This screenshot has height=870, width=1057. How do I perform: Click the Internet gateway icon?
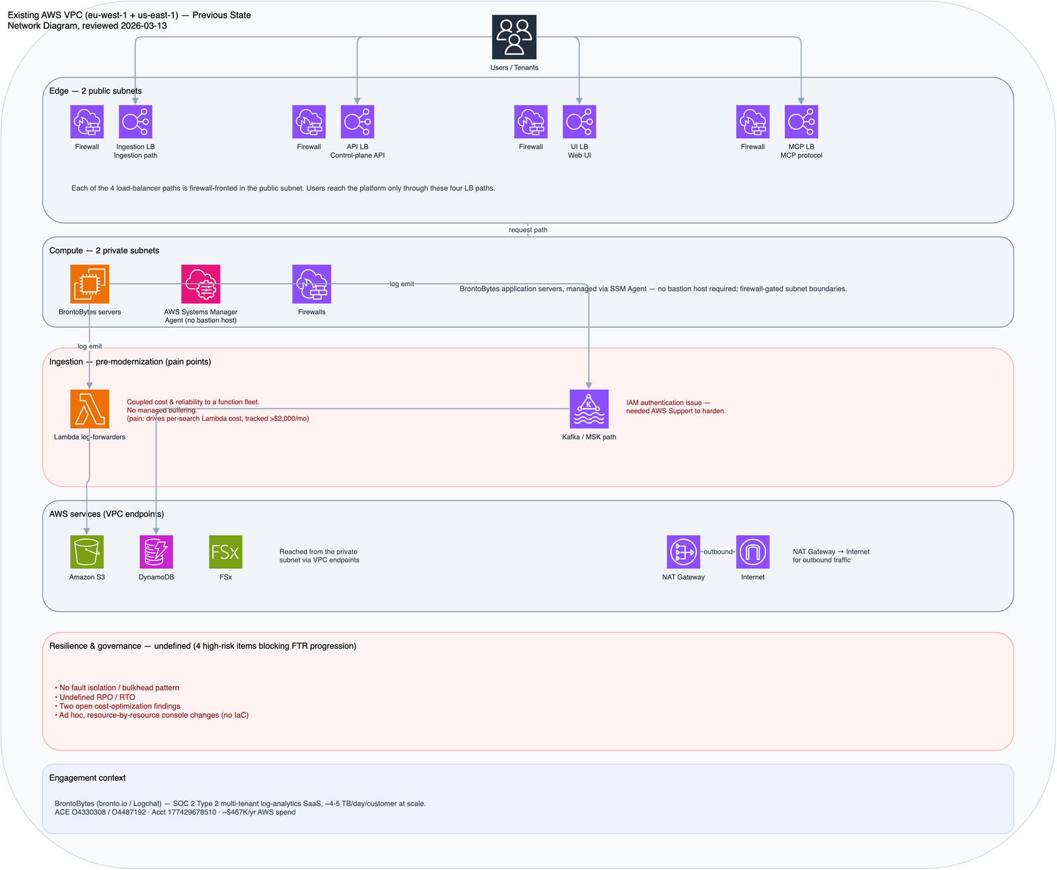753,552
